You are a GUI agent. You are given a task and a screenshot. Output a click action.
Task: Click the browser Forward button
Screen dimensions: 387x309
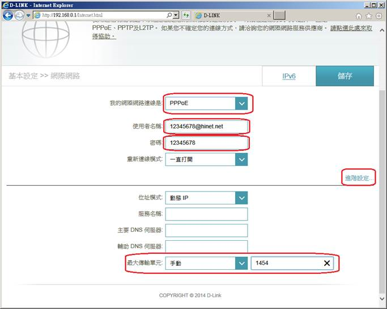pyautogui.click(x=19, y=15)
